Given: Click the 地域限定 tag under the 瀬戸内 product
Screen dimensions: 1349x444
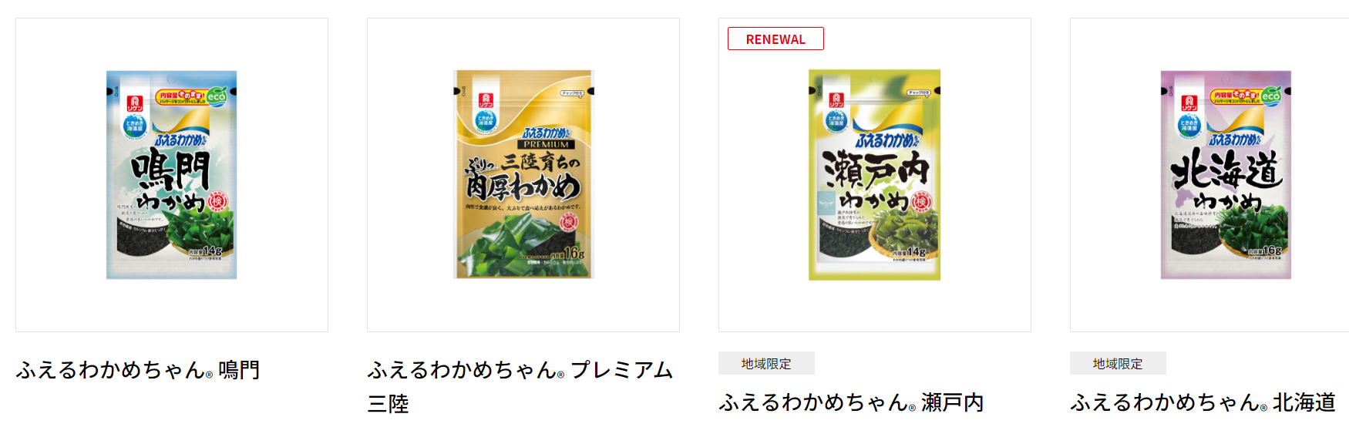Looking at the screenshot, I should [x=766, y=363].
